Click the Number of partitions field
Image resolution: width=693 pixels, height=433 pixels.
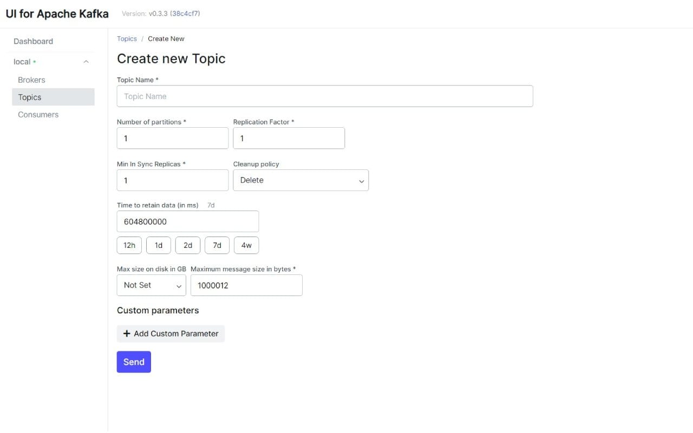[x=172, y=138]
